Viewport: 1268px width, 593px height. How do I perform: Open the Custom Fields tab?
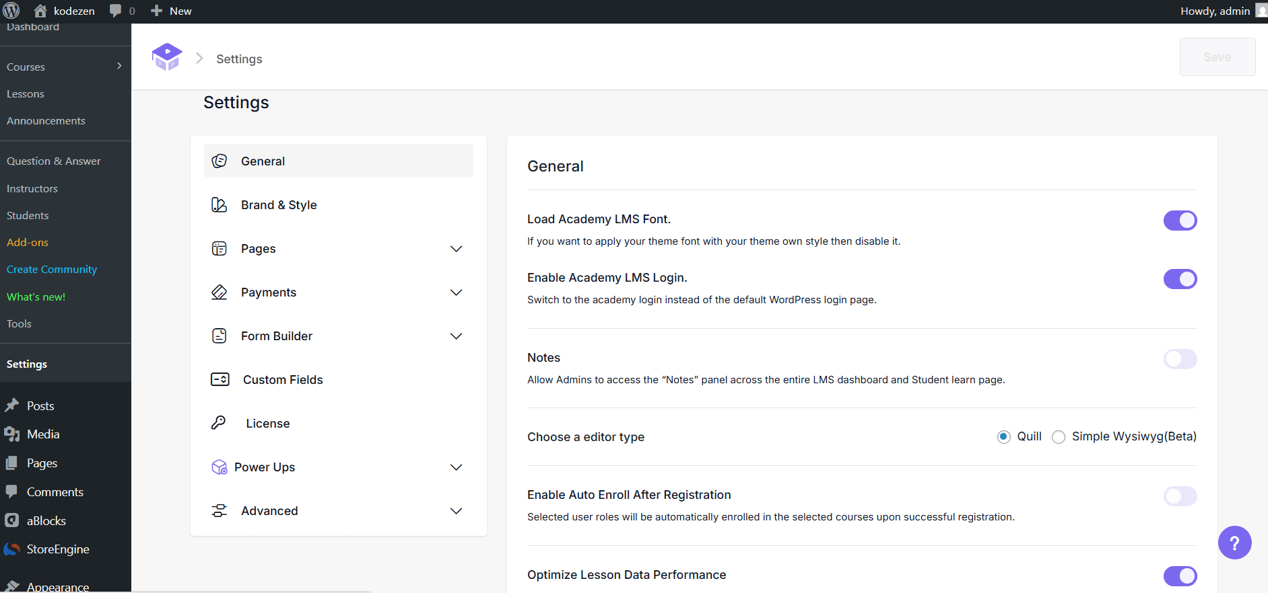[x=339, y=379]
